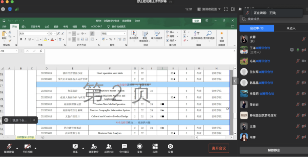
Task: Click the start video camera icon
Action: coord(27,147)
